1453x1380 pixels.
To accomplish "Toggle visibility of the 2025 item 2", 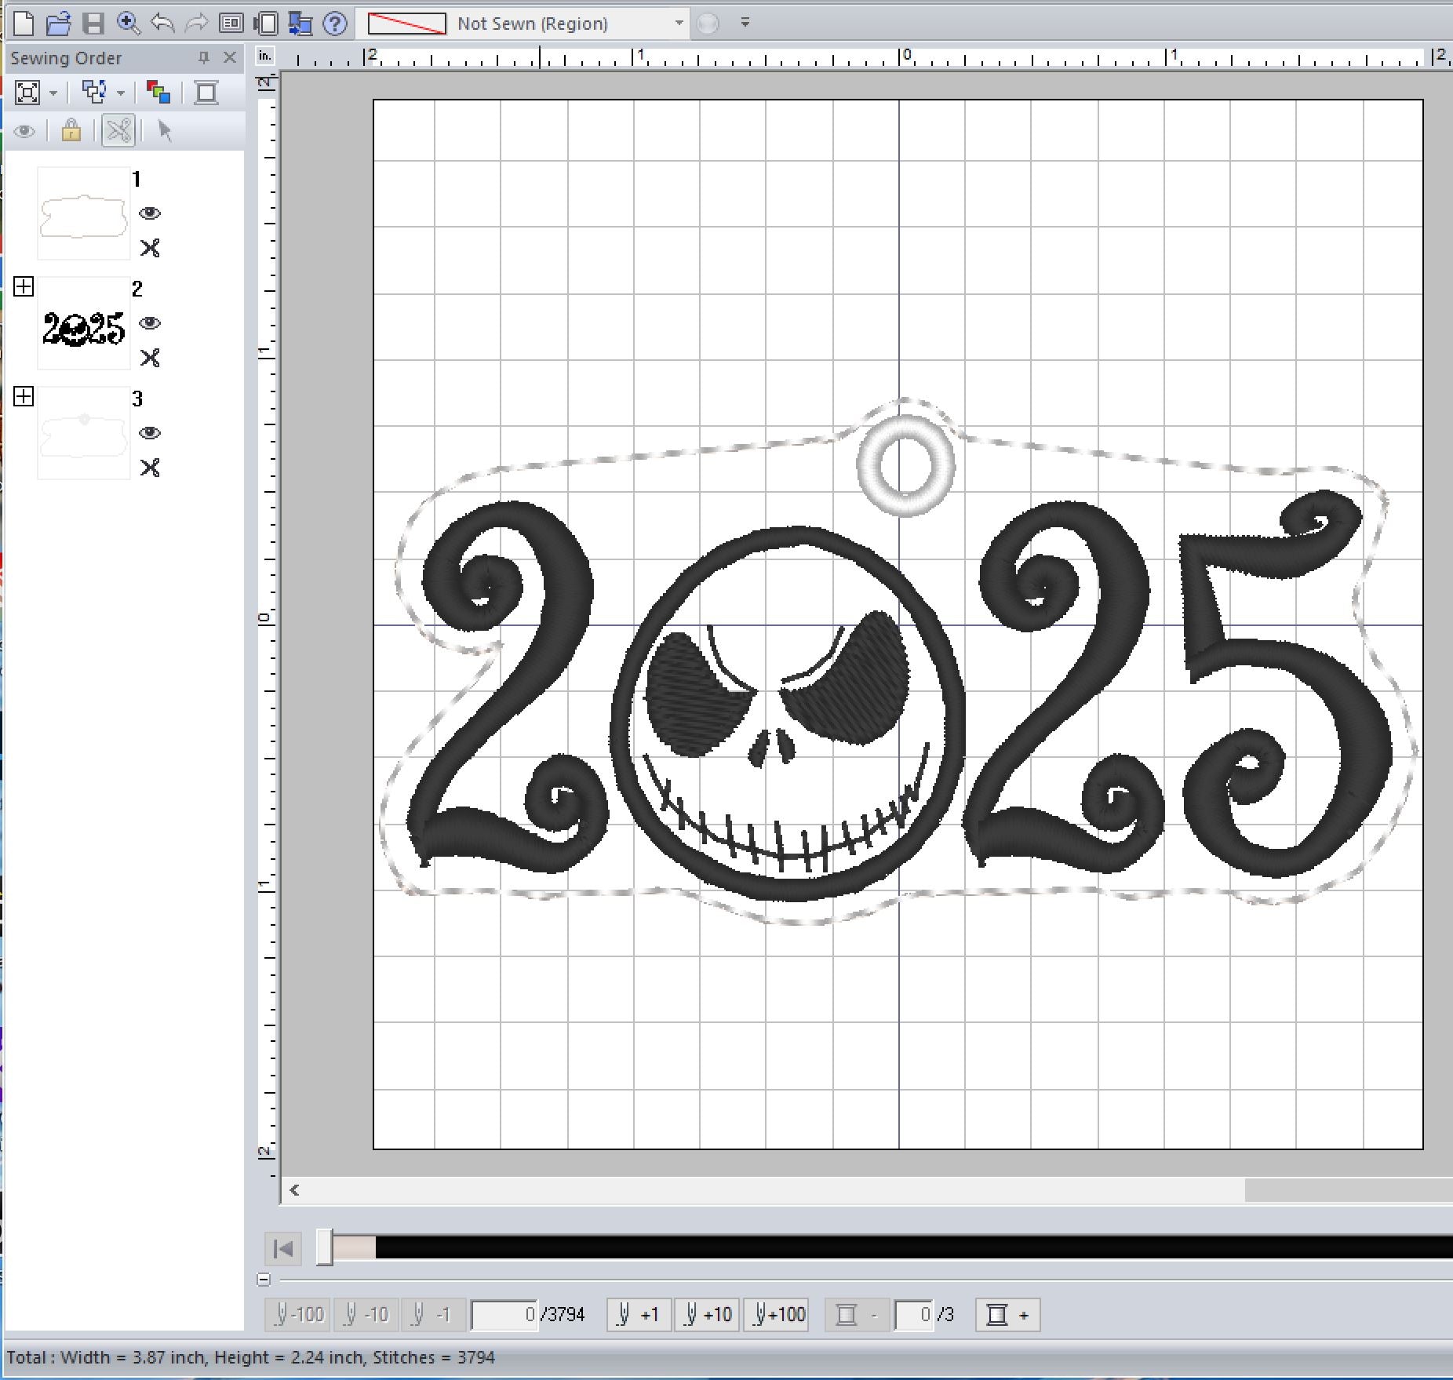I will 149,323.
